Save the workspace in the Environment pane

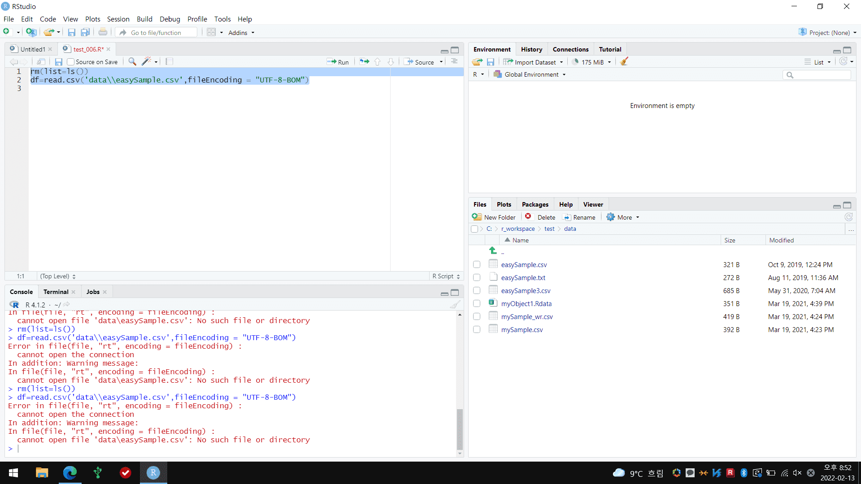point(490,62)
